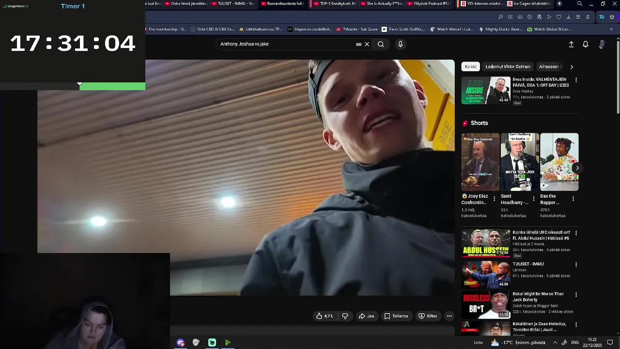Viewport: 620px width, 349px height.
Task: Switch to Yliyönti Podcast browser tab
Action: (429, 3)
